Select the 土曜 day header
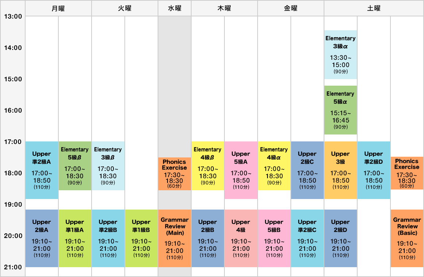Image resolution: width=424 pixels, height=277 pixels. click(x=374, y=8)
